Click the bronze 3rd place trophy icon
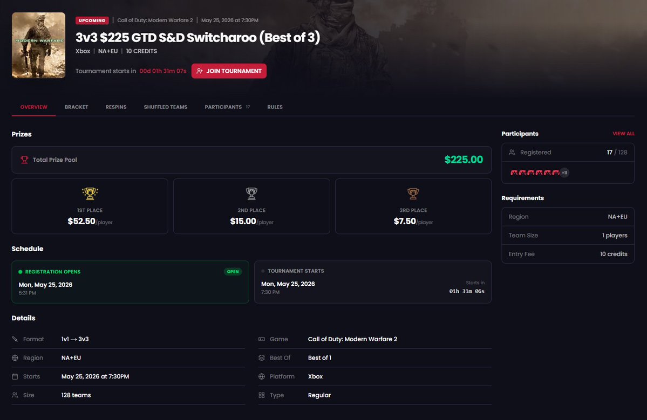This screenshot has height=420, width=647. tap(413, 194)
